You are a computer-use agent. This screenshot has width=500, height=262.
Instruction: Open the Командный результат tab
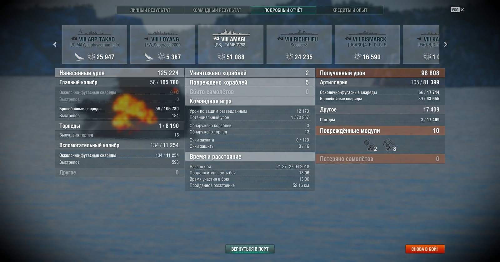pos(217,10)
